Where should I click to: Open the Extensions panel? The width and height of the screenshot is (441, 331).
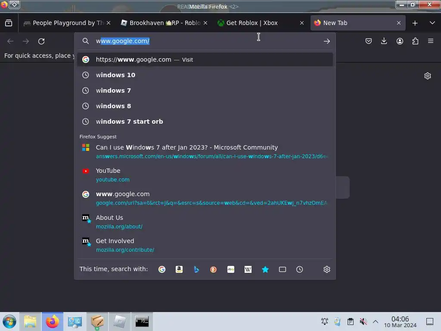pos(415,41)
